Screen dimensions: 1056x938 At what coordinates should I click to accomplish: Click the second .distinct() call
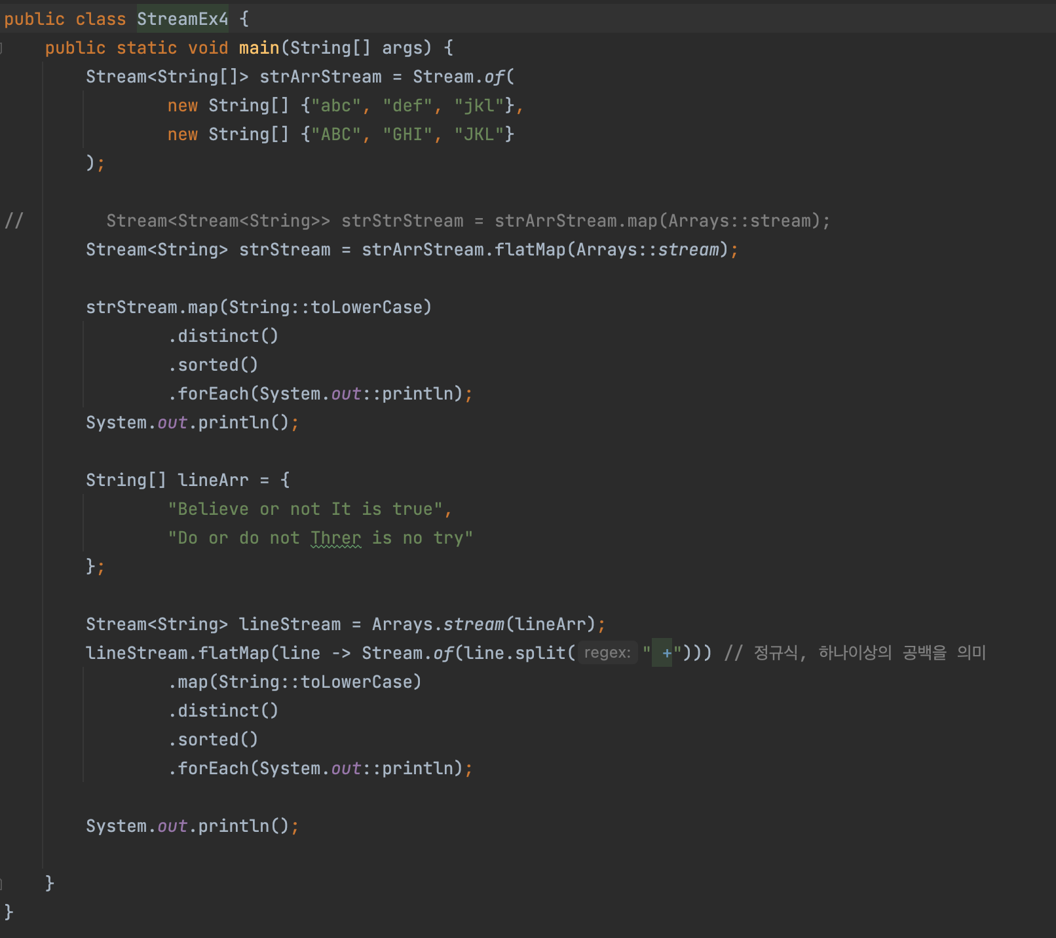click(x=223, y=711)
